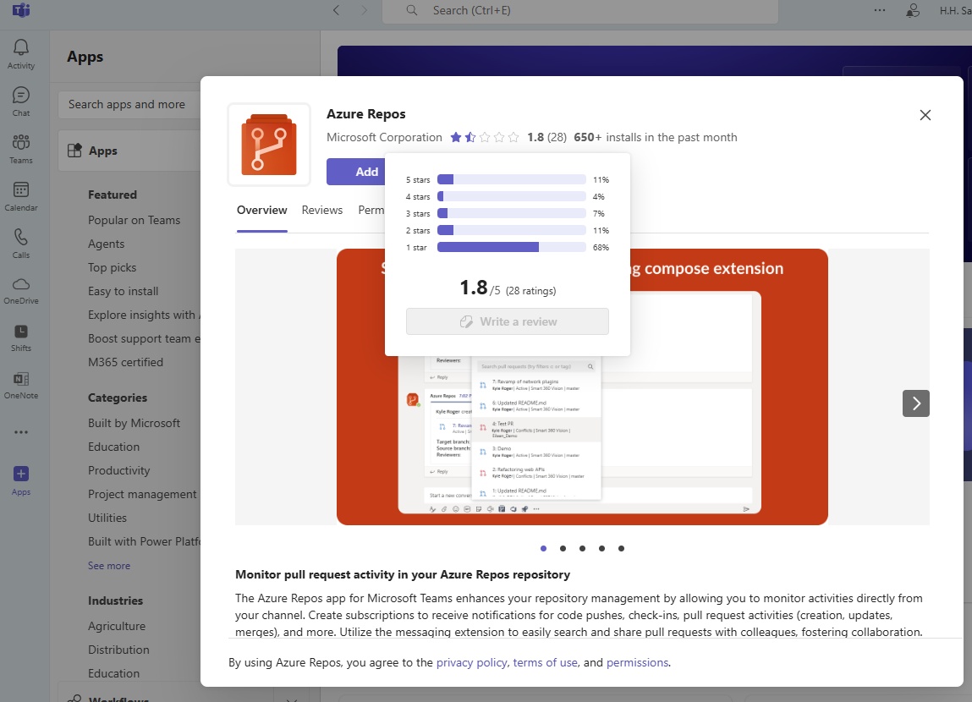Click the star rating beside Microsoft Corporation
The width and height of the screenshot is (972, 702).
(485, 138)
